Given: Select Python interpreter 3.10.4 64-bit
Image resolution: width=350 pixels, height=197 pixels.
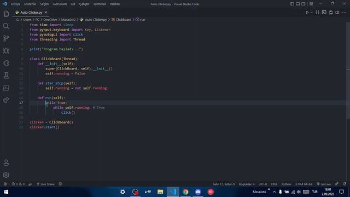Looking at the screenshot, I should coord(304,184).
